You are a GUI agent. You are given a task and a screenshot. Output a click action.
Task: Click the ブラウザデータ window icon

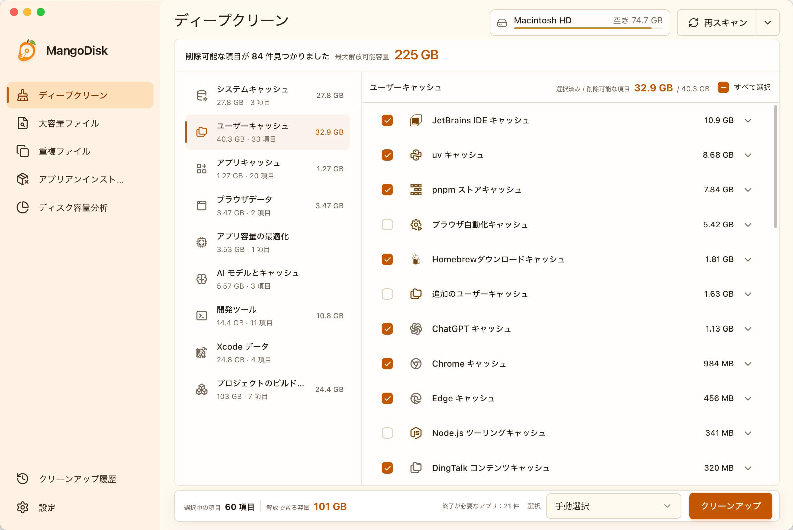[202, 206]
